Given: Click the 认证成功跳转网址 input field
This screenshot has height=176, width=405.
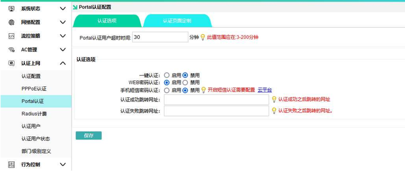Looking at the screenshot, I should (216, 99).
